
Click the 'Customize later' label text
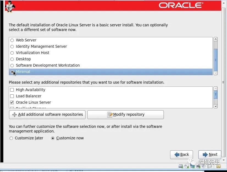pyautogui.click(x=29, y=138)
